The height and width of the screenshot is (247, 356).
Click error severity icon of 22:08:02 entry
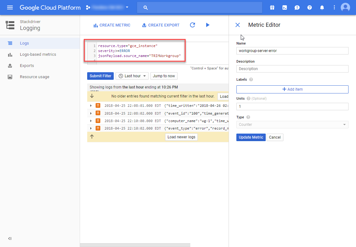click(98, 113)
